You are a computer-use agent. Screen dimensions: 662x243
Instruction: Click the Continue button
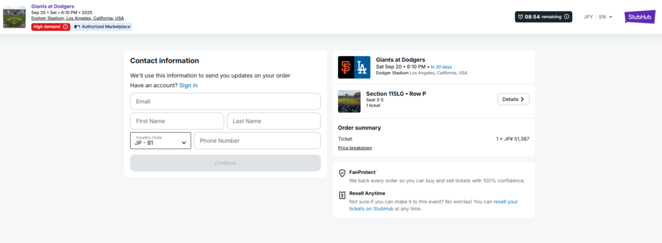pyautogui.click(x=226, y=163)
